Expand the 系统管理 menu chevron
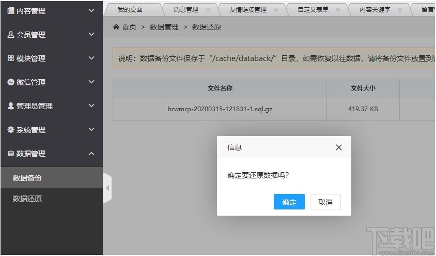Screen dimensions: 436x256 click(91, 129)
